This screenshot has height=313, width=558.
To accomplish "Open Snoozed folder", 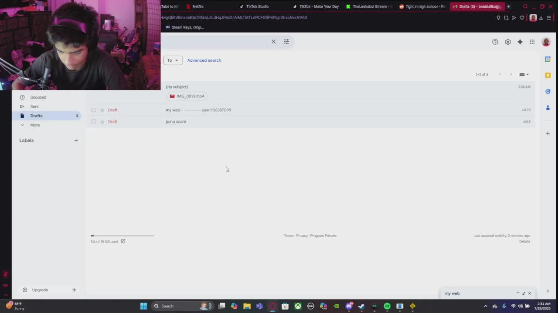I will 38,97.
